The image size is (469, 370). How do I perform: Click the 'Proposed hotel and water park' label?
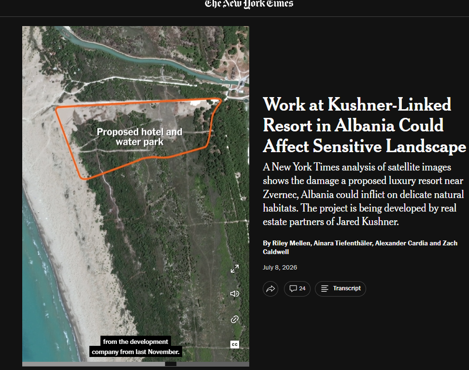[140, 137]
